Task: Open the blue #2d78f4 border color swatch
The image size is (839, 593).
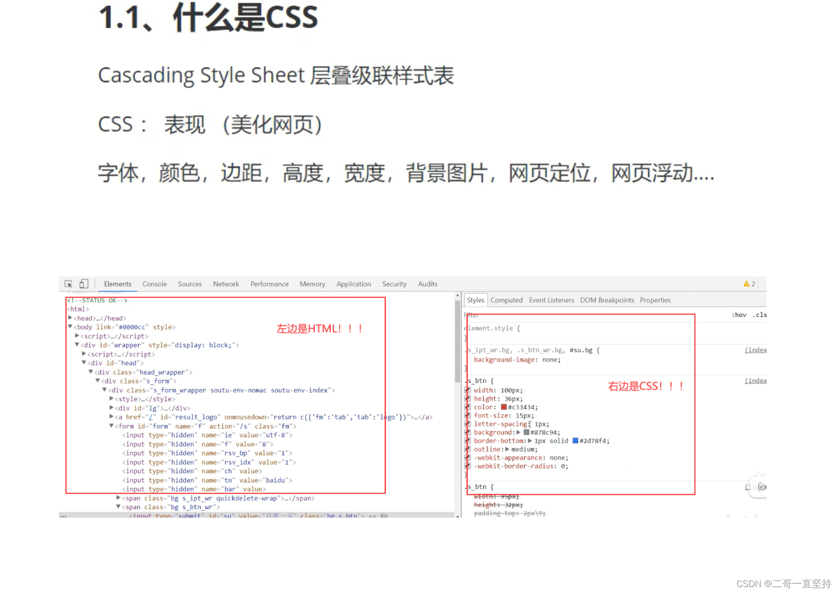Action: [x=576, y=440]
